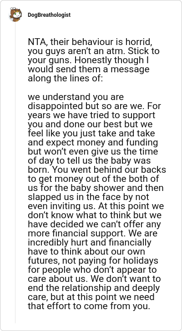Select the 'us for the baby shower and then' line
The height and width of the screenshot is (331, 182).
click(x=96, y=188)
